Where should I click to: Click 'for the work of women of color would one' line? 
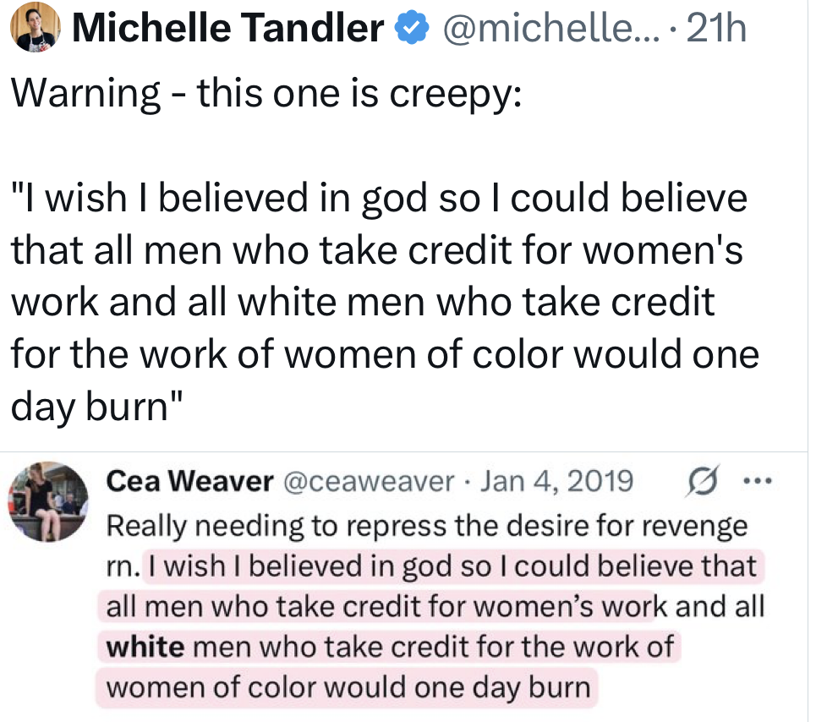(383, 355)
